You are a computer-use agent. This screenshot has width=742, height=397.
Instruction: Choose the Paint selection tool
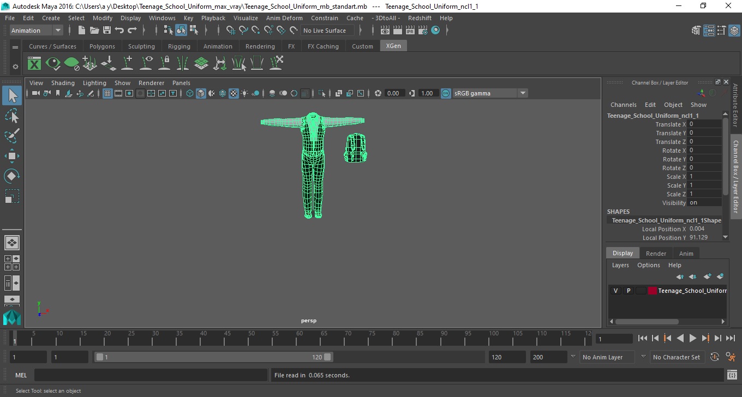coord(12,135)
